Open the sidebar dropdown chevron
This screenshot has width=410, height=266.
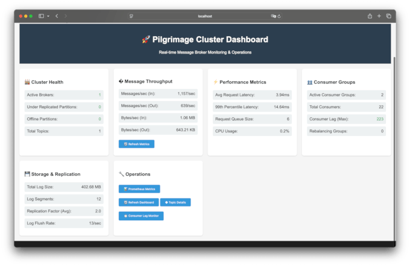click(x=48, y=16)
